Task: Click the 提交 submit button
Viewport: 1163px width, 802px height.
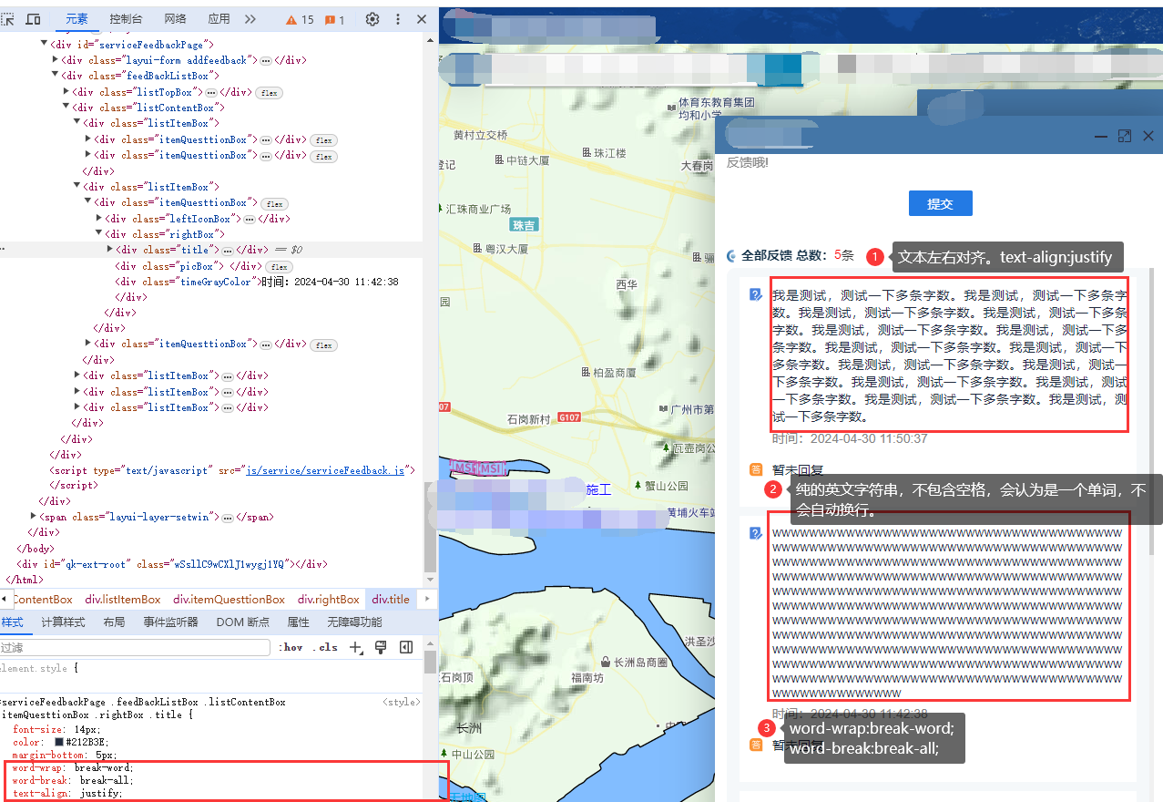Action: click(940, 203)
